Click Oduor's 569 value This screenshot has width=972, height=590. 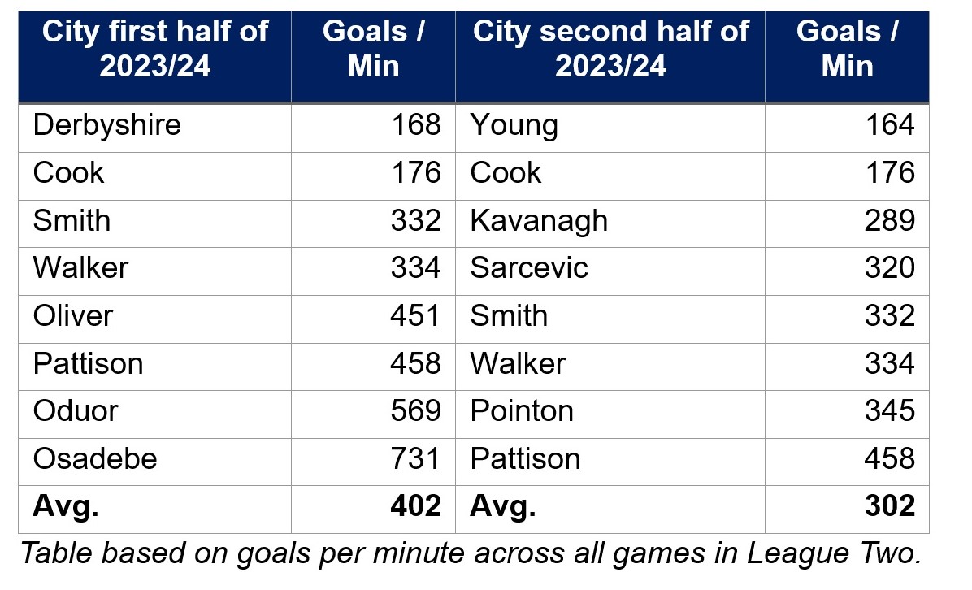point(415,410)
